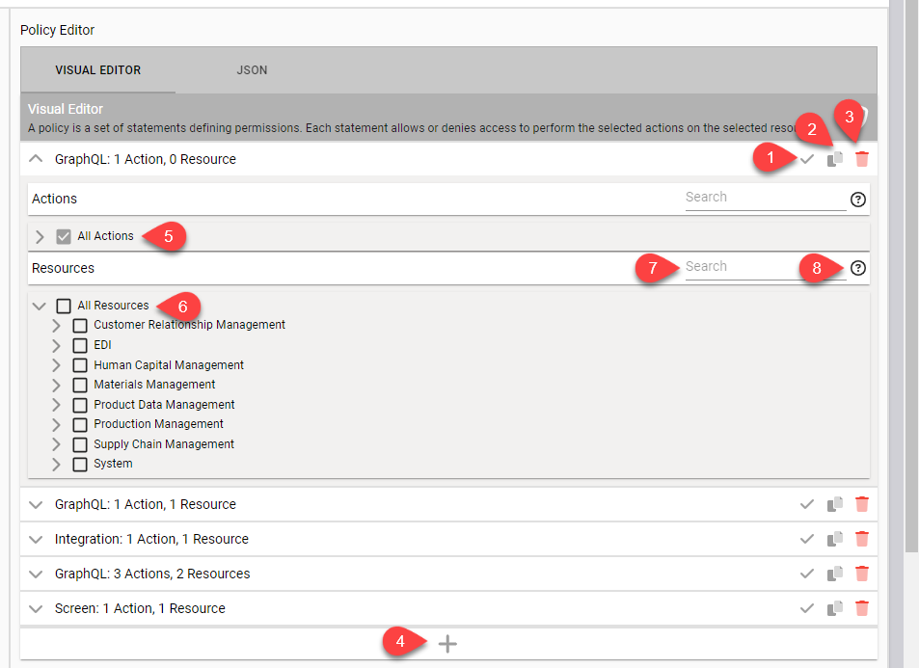Uncheck the All Actions checkbox
The height and width of the screenshot is (668, 919).
pyautogui.click(x=64, y=236)
